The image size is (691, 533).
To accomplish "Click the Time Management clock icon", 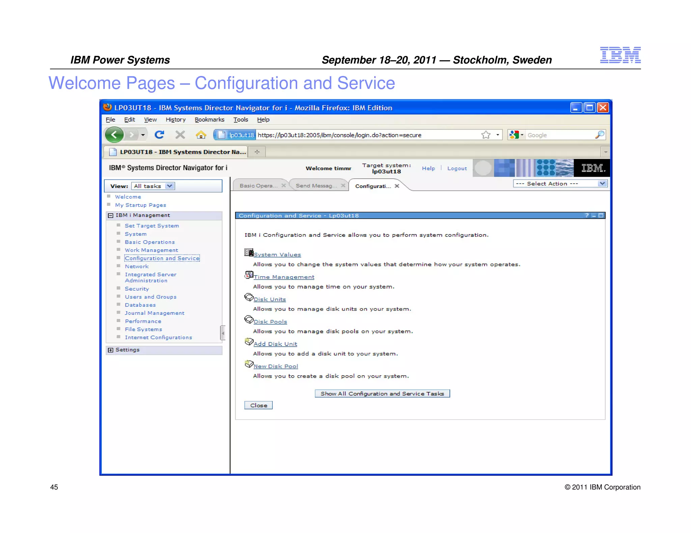I will [249, 275].
